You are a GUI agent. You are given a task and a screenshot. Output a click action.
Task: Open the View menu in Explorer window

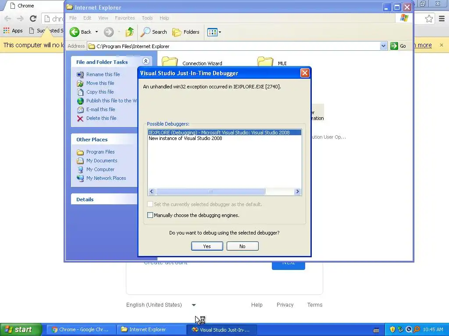(x=103, y=18)
